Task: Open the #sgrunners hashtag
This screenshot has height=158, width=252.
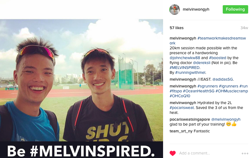Action: coord(207,86)
